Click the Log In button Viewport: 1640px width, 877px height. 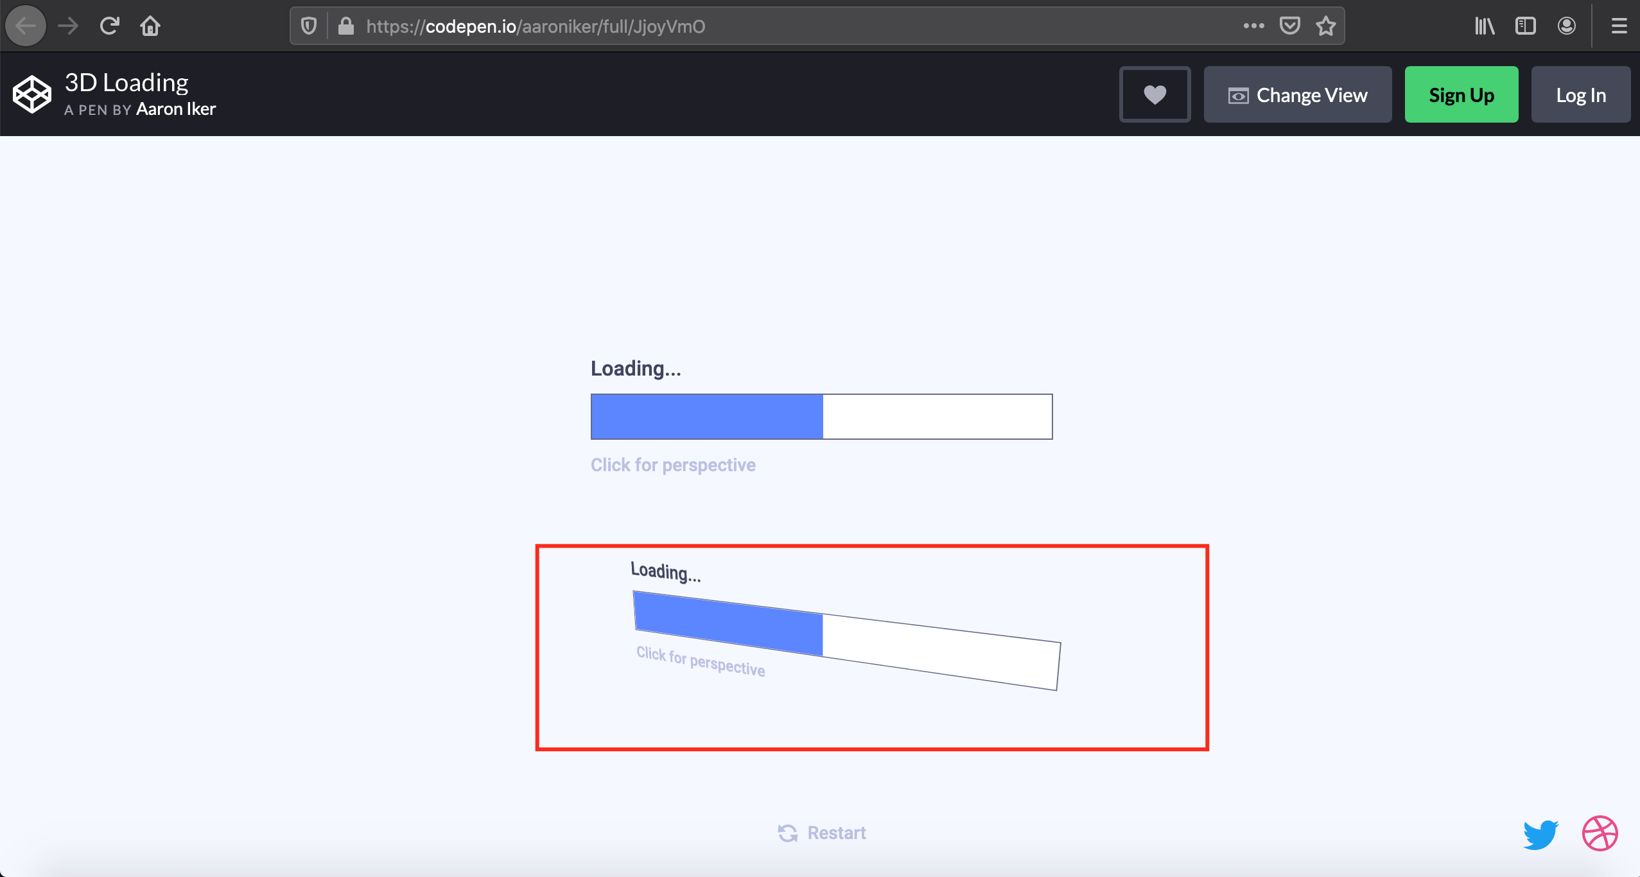point(1580,94)
